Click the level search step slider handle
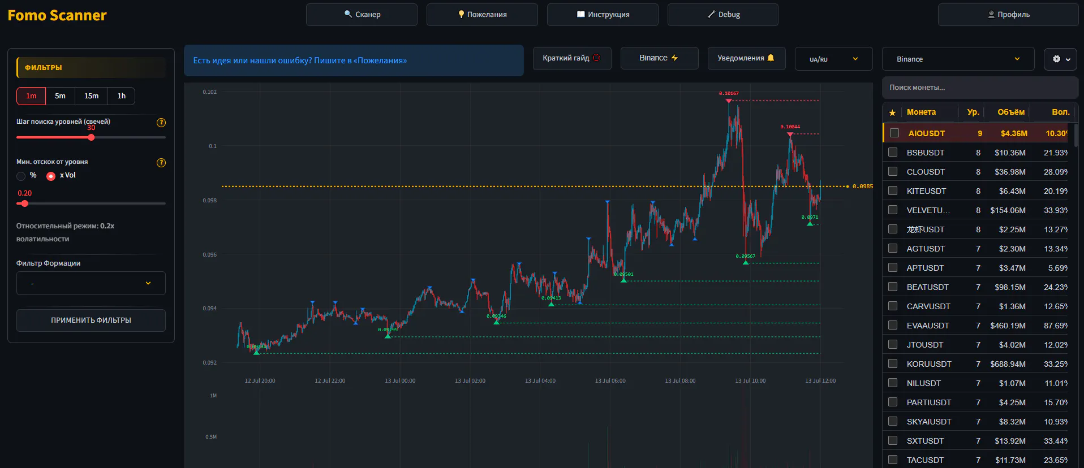Viewport: 1084px width, 468px height. pos(91,137)
